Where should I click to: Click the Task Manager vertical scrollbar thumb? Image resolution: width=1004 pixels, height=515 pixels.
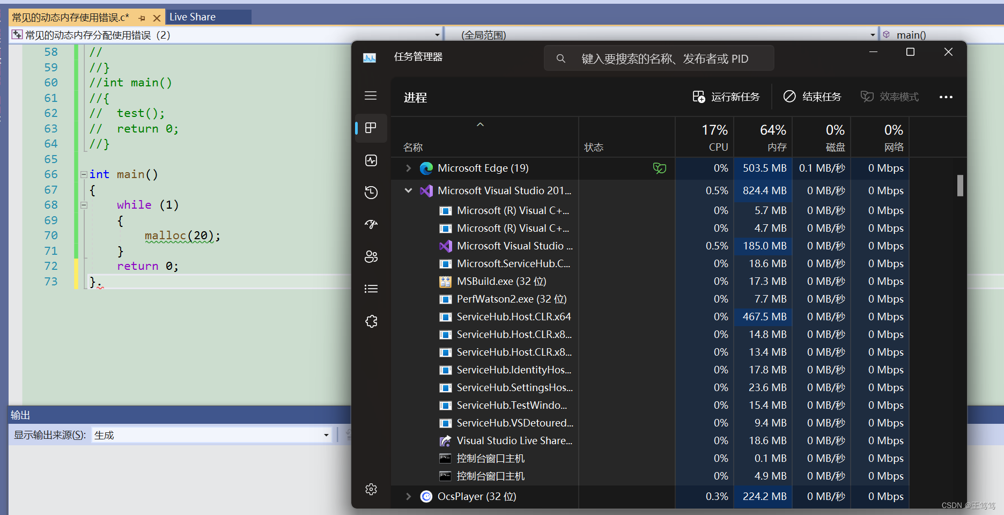[960, 186]
